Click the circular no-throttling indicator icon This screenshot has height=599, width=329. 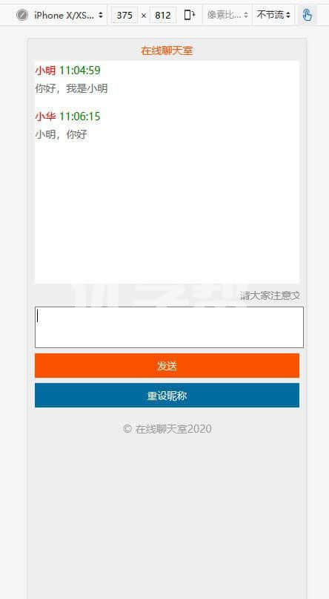(22, 15)
